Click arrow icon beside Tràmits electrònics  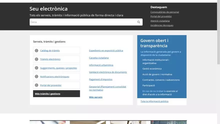tap(36, 59)
